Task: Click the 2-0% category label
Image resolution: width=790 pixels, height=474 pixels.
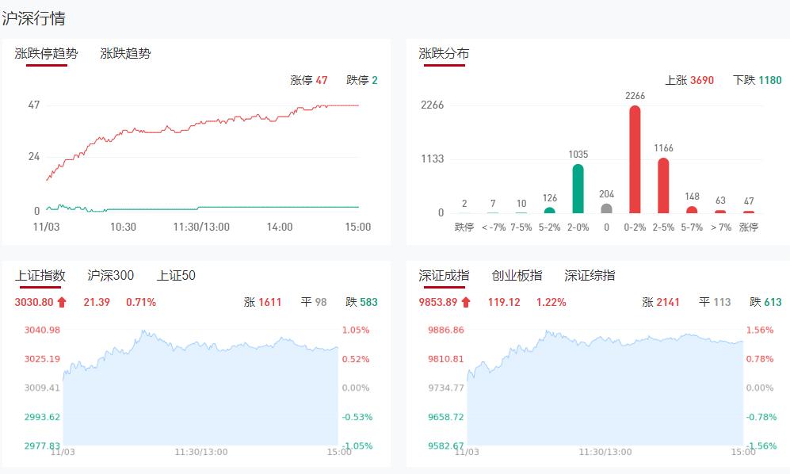Action: 578,227
